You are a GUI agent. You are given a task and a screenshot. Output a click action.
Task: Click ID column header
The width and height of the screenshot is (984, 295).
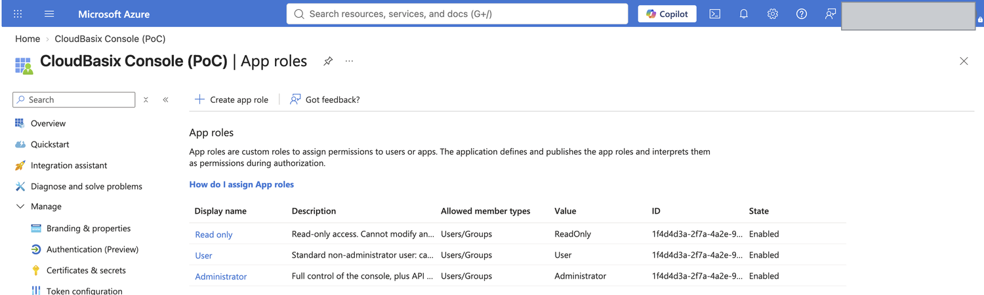click(x=656, y=211)
